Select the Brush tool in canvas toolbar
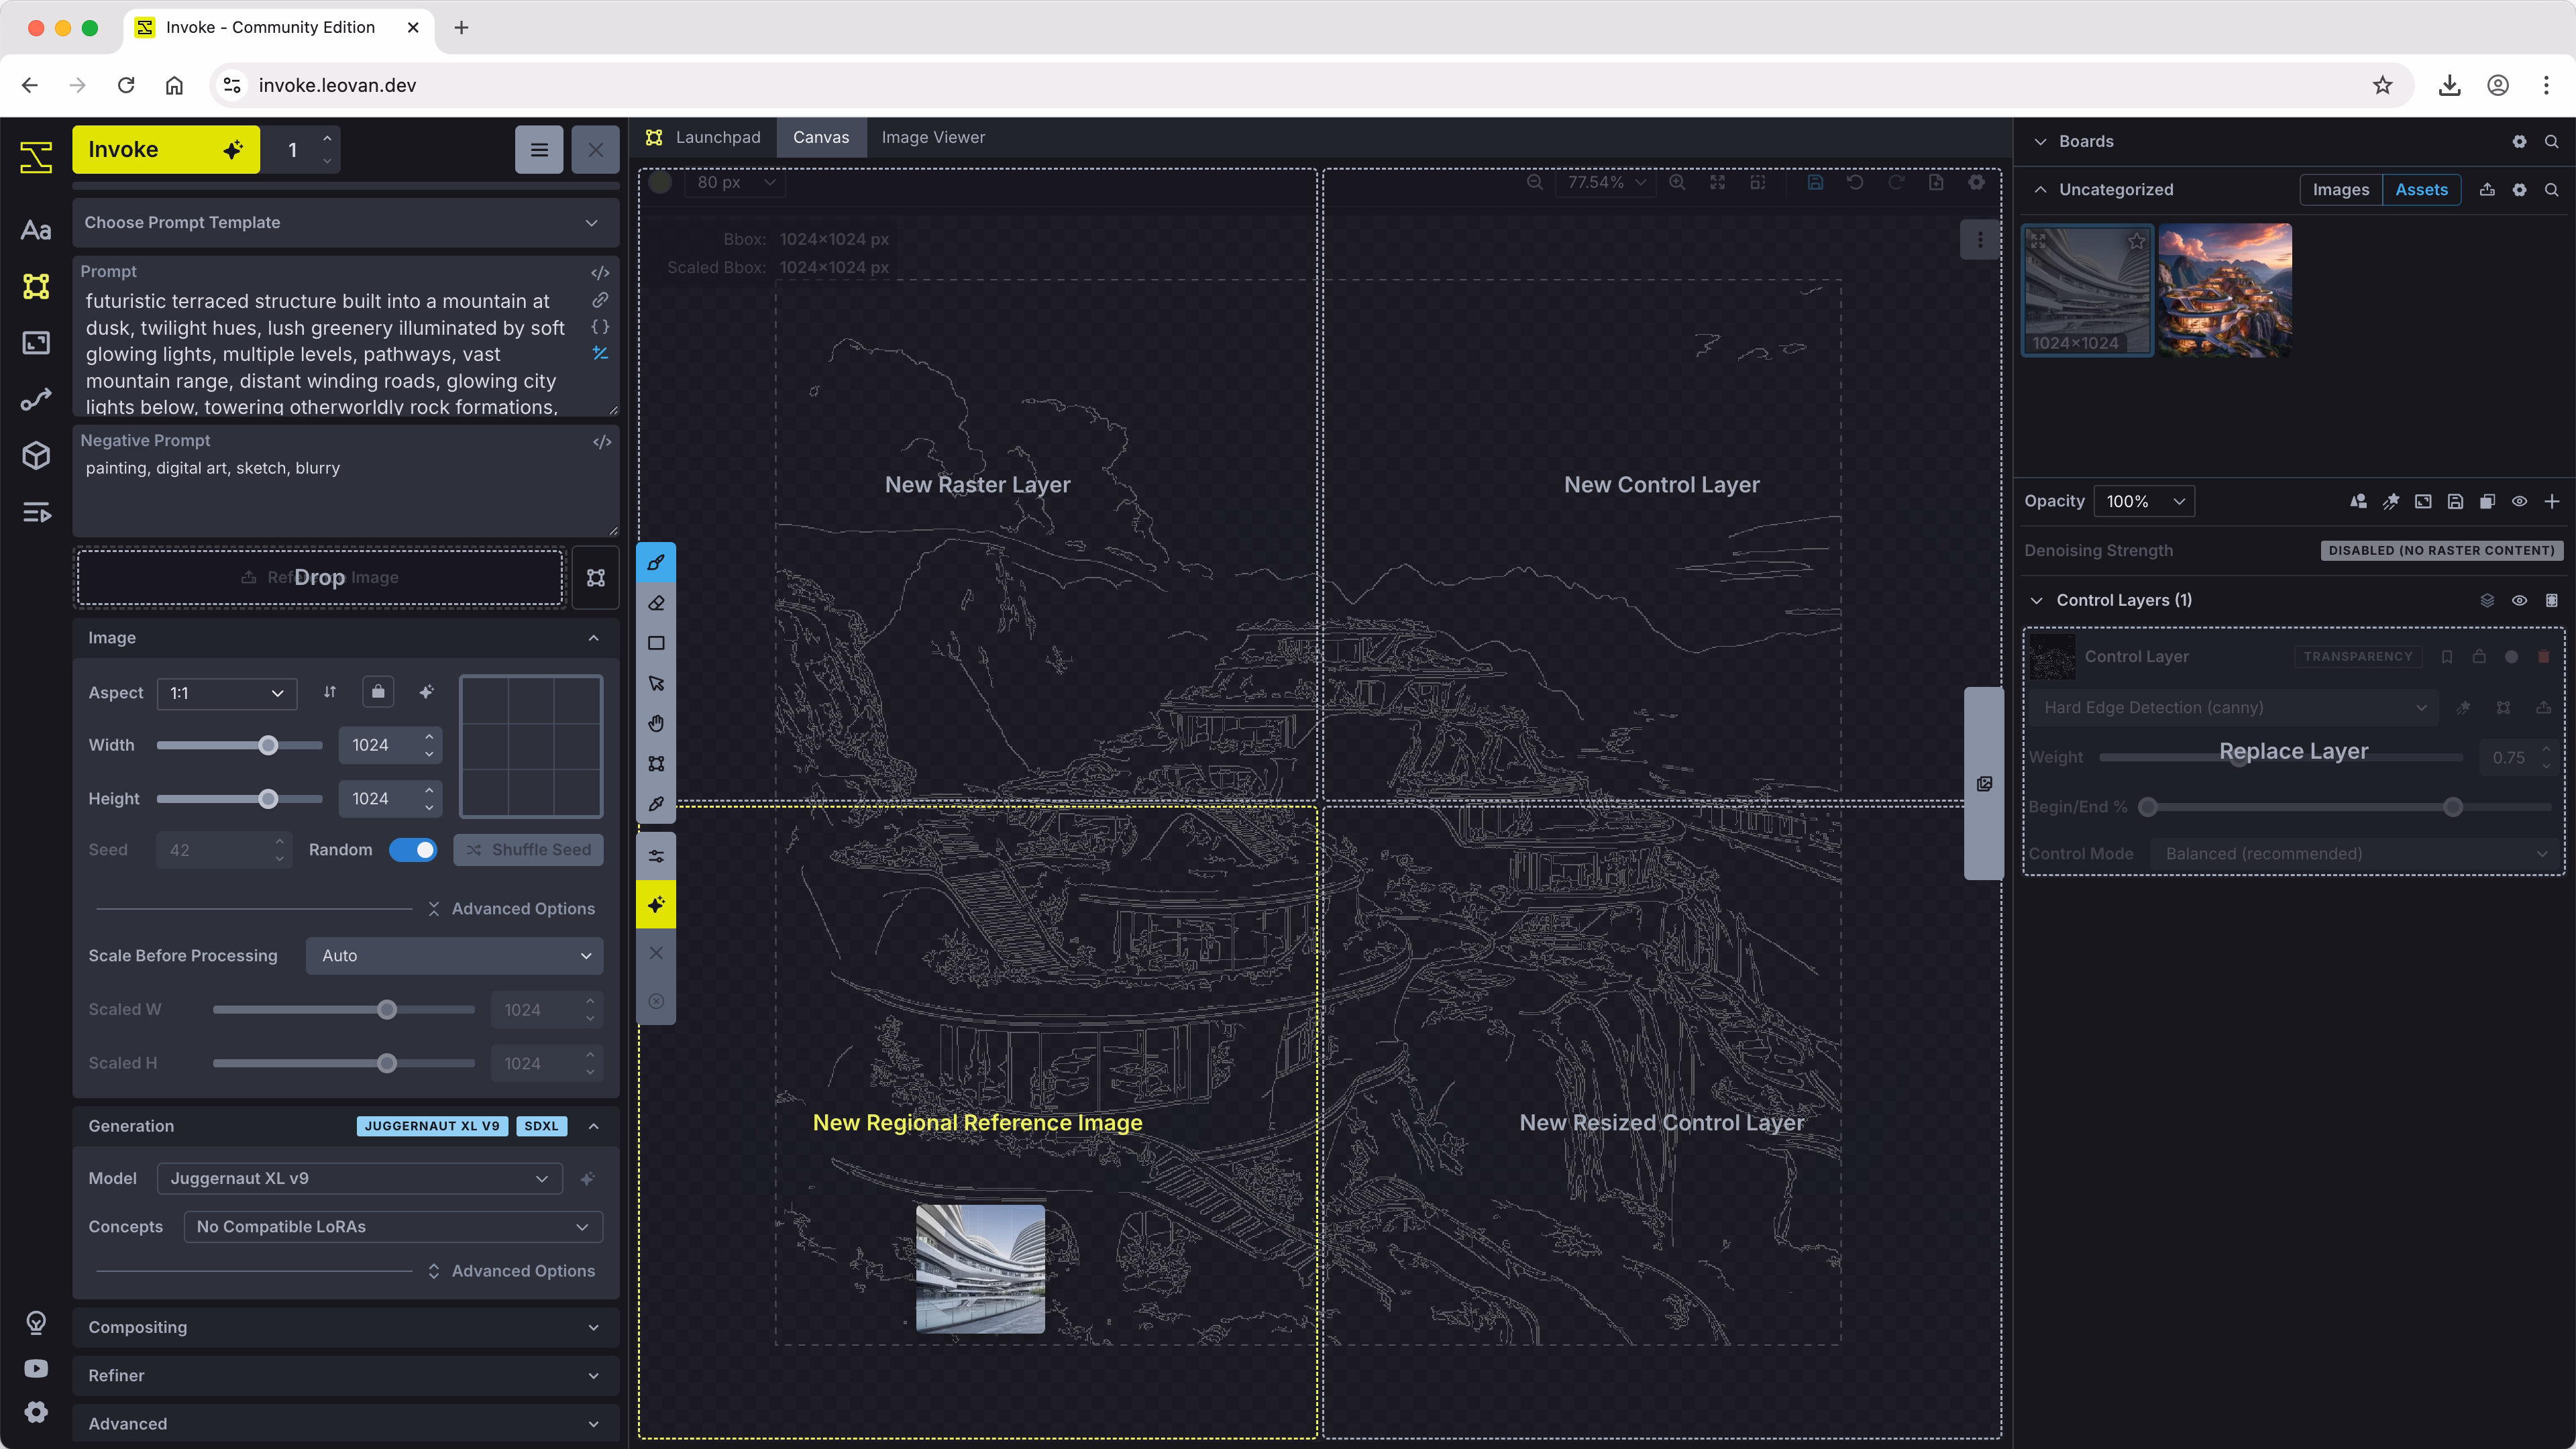The height and width of the screenshot is (1449, 2576). click(x=656, y=563)
